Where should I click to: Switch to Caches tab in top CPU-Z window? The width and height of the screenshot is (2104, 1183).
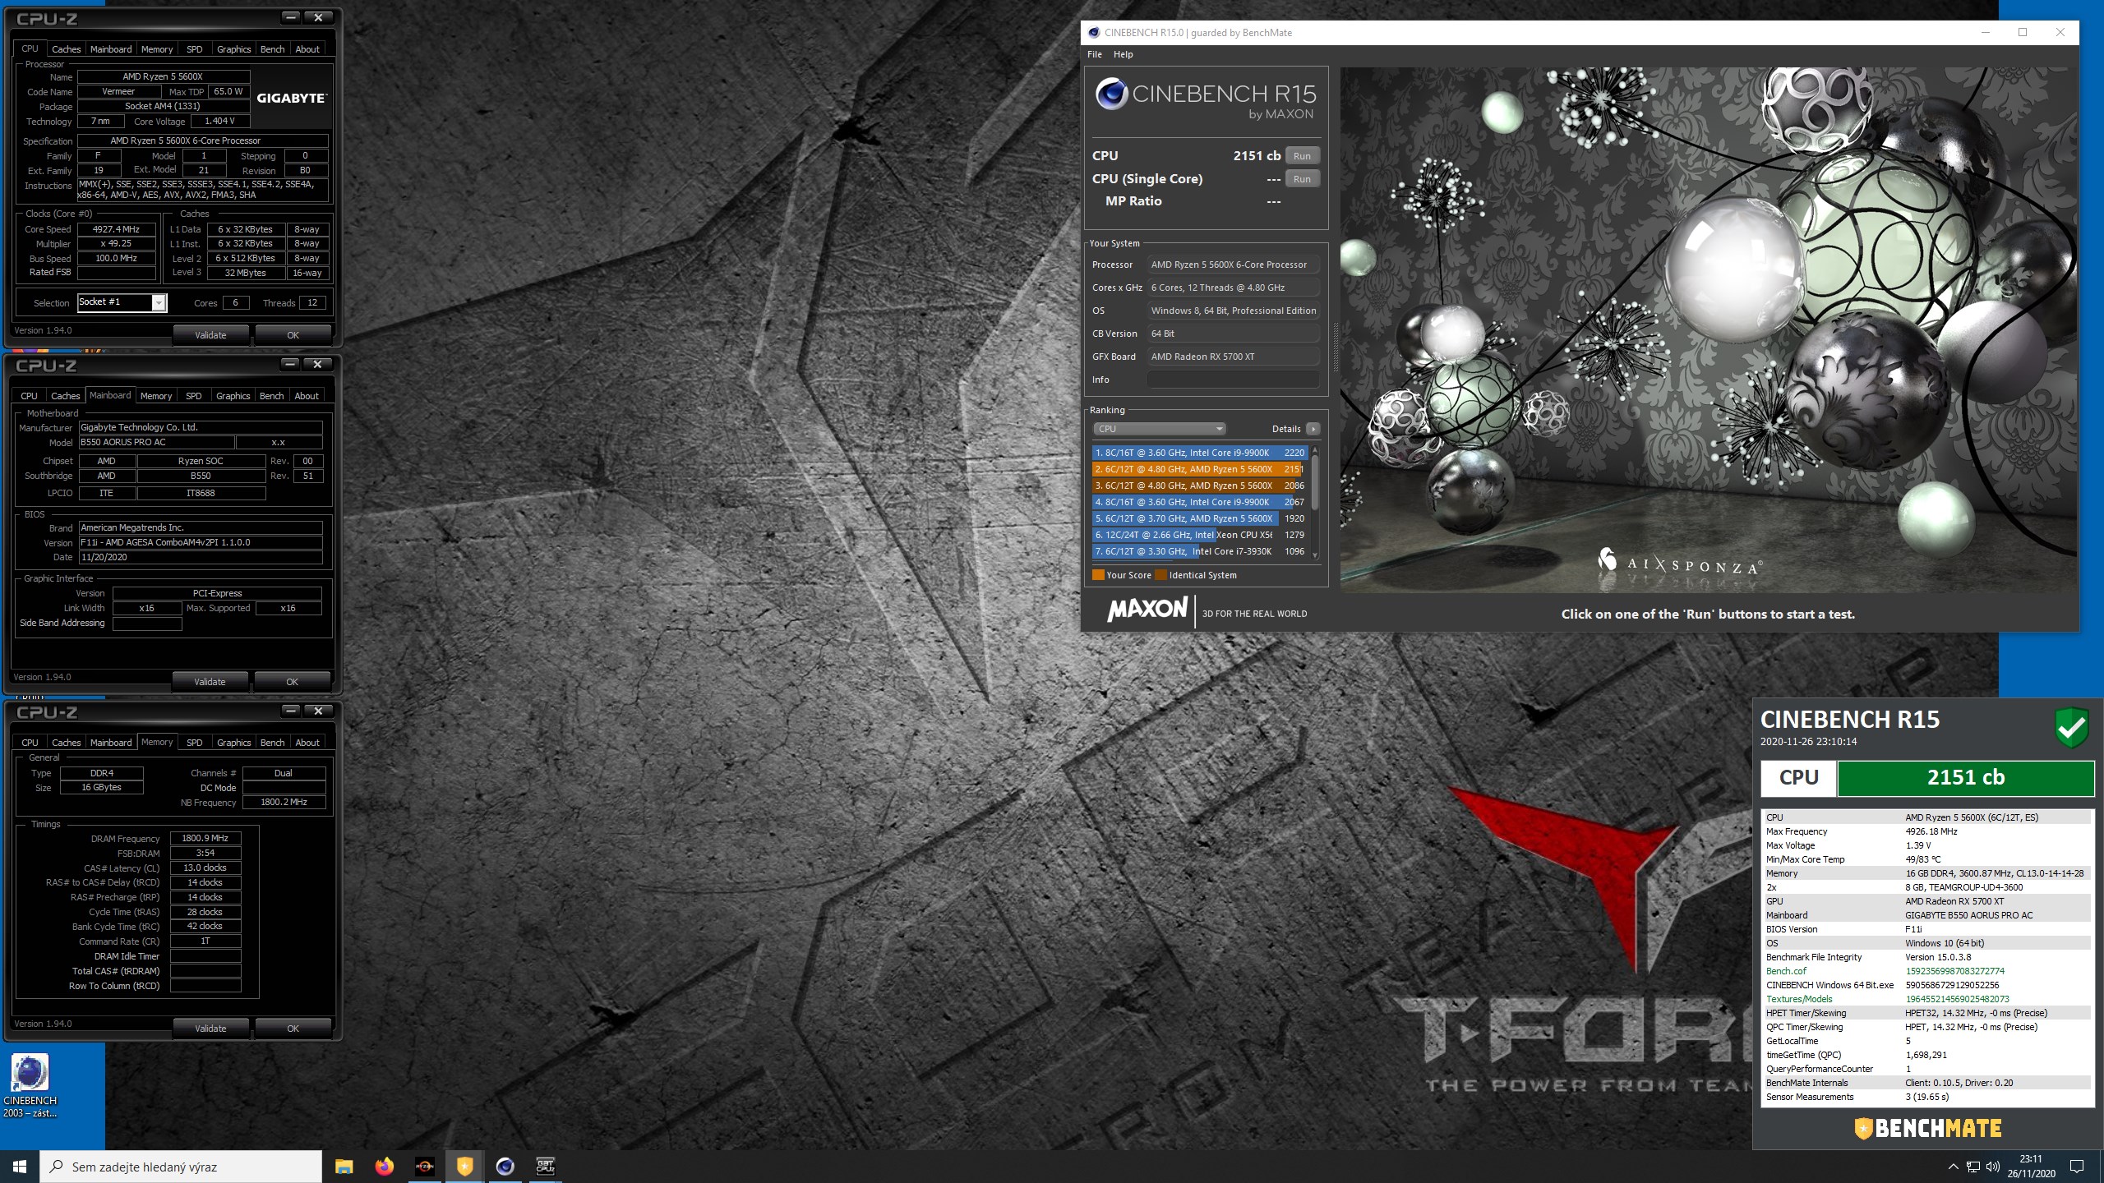click(66, 49)
